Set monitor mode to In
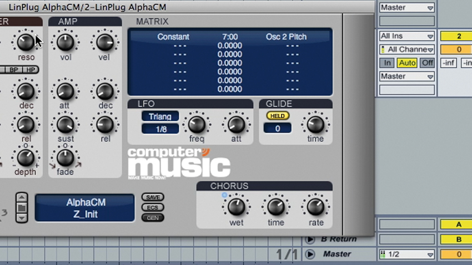The width and height of the screenshot is (472, 265). click(387, 63)
